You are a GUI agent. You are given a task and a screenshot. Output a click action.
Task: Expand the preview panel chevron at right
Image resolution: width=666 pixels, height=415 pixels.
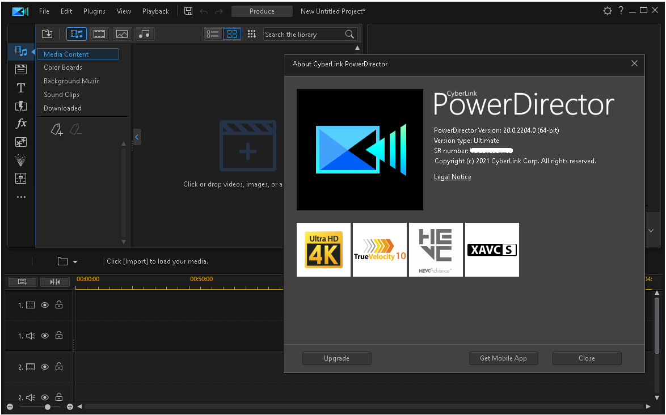(x=651, y=231)
